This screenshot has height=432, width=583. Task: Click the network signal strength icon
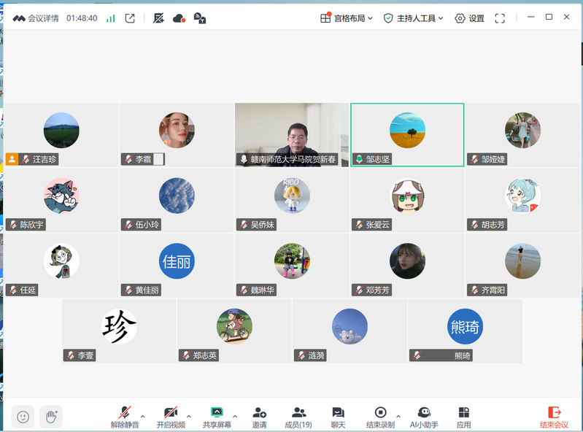pos(111,18)
